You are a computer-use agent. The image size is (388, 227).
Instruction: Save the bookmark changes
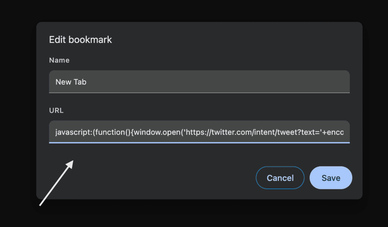330,178
